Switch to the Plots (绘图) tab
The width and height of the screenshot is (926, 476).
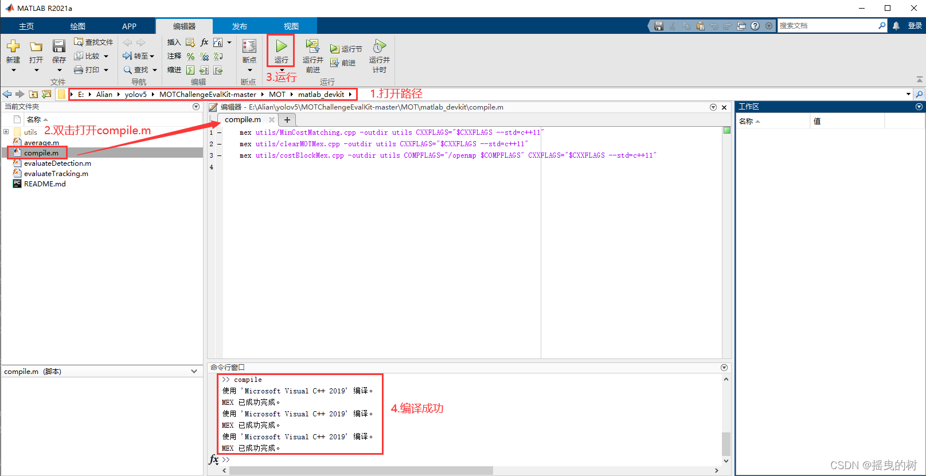78,26
